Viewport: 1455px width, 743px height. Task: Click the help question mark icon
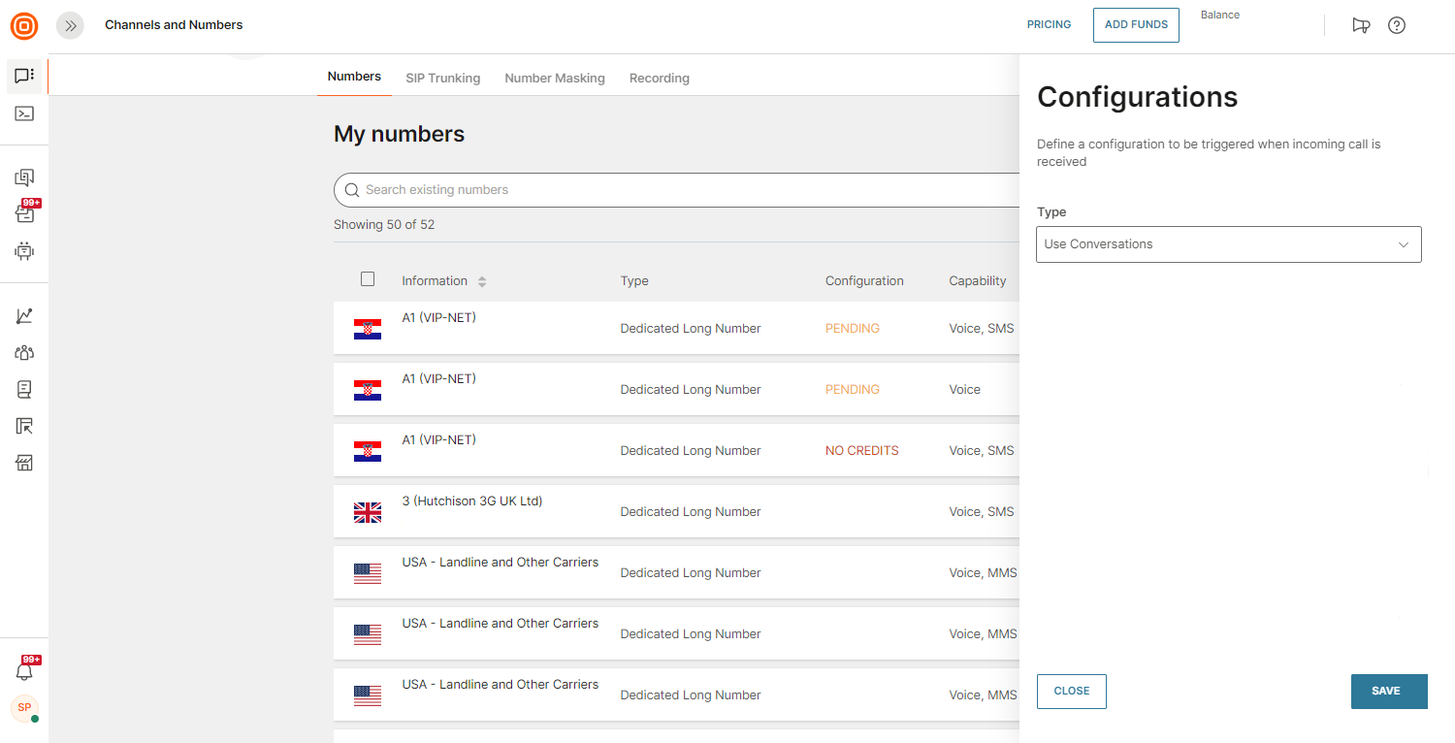pyautogui.click(x=1396, y=25)
